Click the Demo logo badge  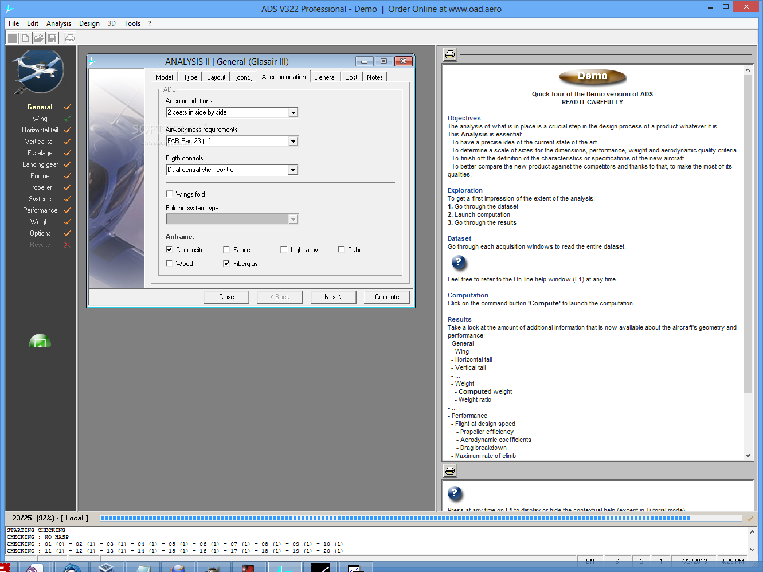pos(592,76)
